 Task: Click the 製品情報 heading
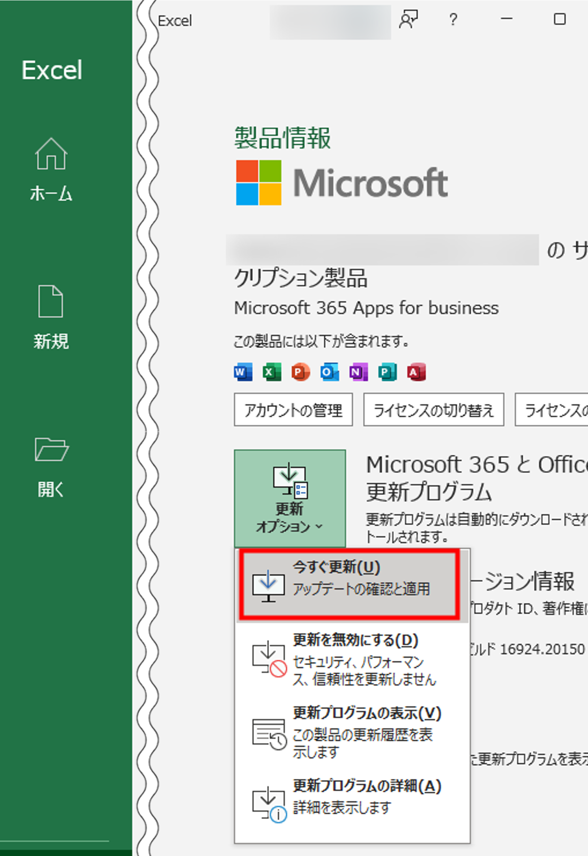[x=283, y=138]
